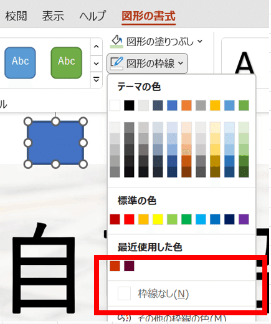Select gold theme color in top row

[215, 105]
